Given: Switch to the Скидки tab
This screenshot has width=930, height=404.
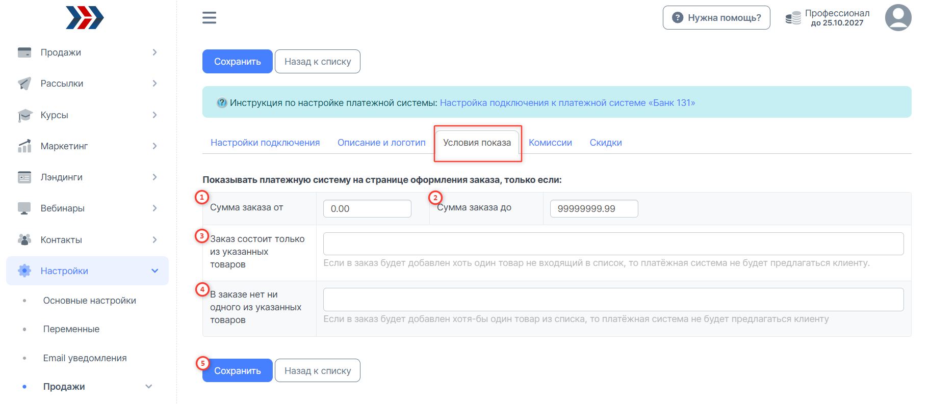Looking at the screenshot, I should tap(606, 143).
